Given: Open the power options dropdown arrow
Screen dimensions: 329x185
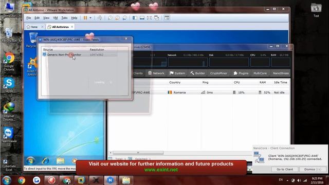Looking at the screenshot, I should point(90,18).
